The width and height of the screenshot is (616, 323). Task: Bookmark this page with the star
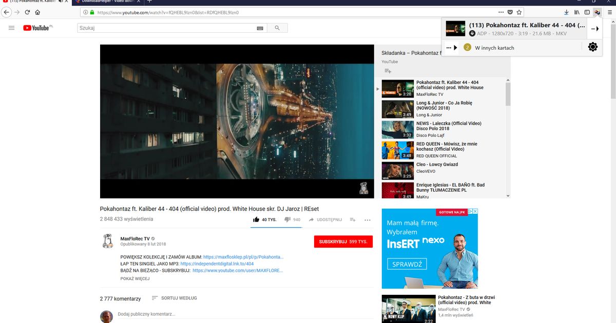tap(518, 11)
